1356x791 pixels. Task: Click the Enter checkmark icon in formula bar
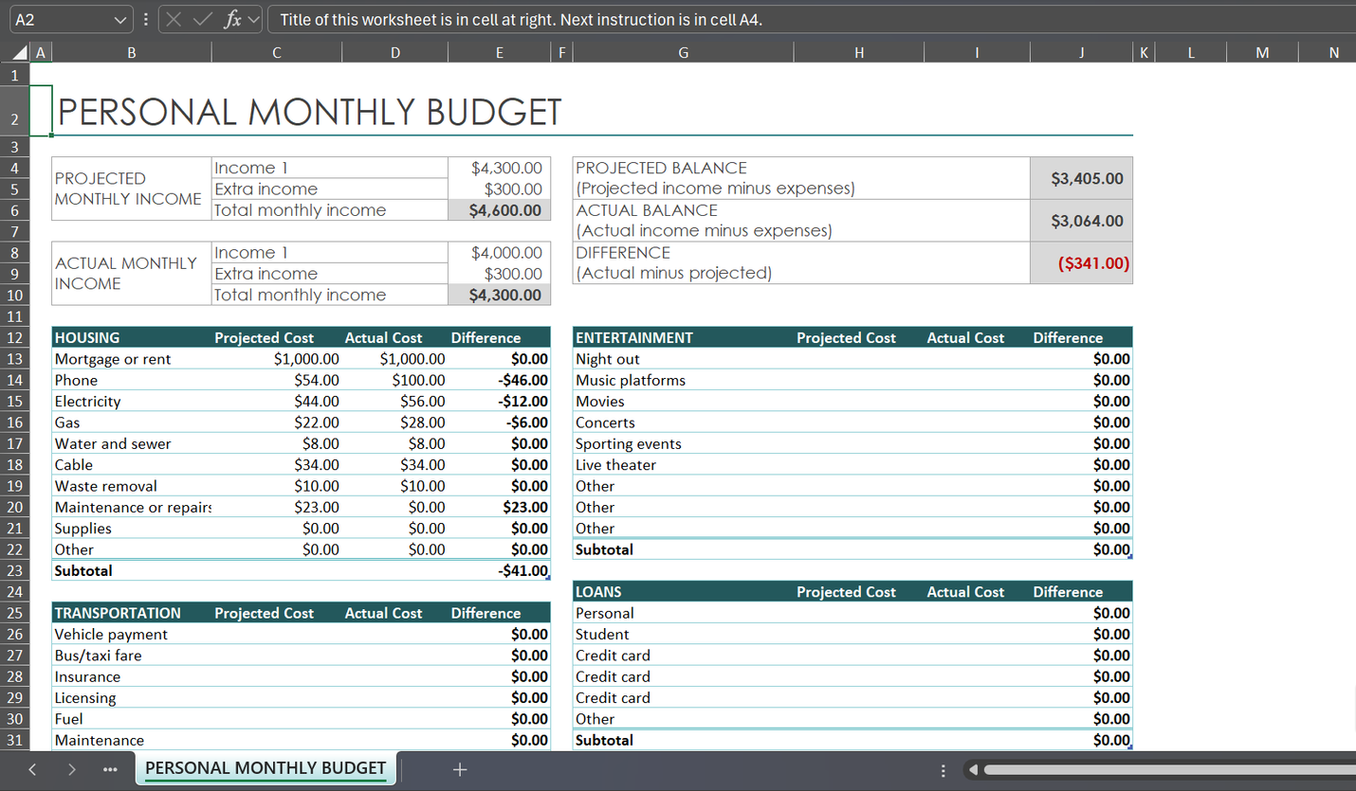point(200,19)
